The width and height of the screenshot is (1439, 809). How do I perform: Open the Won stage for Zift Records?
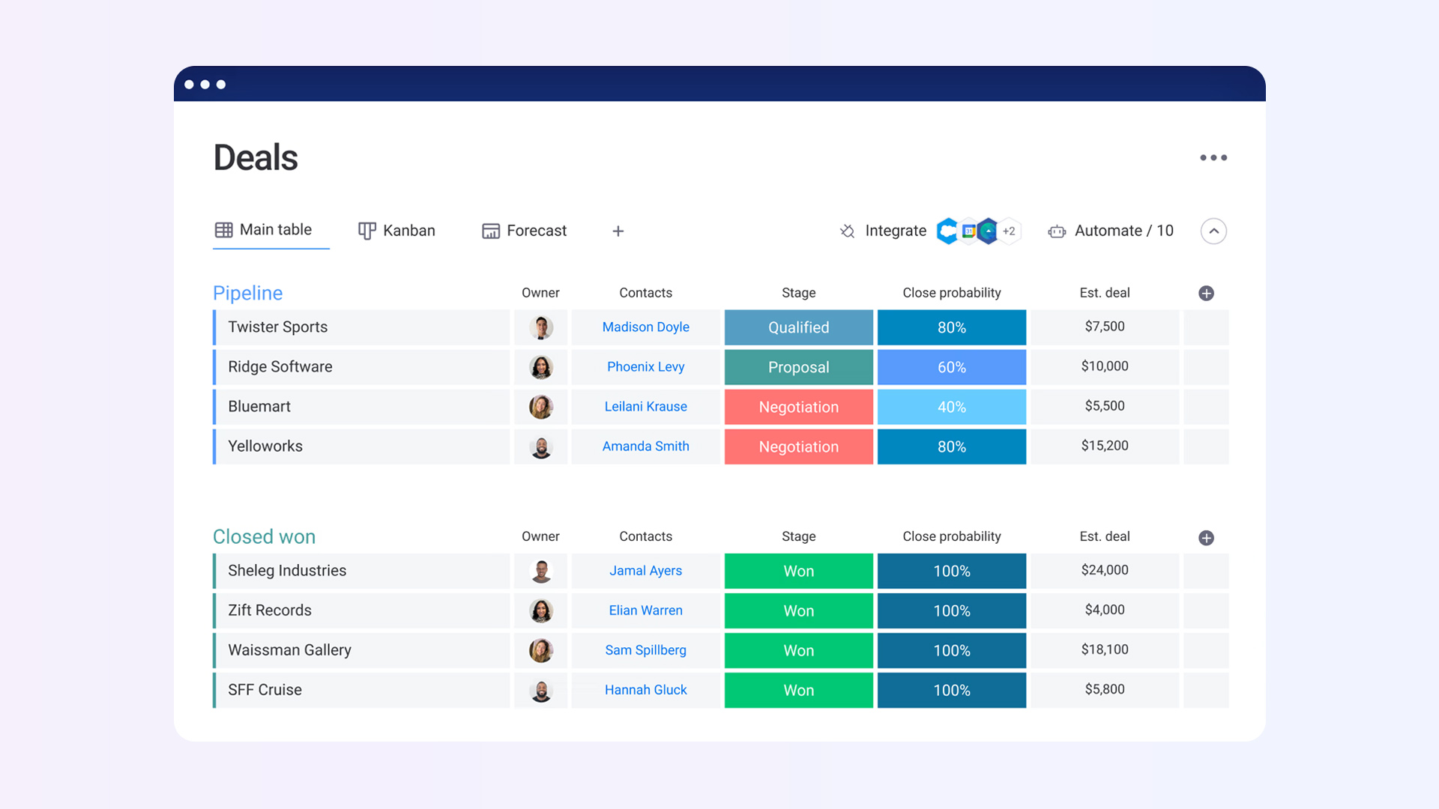click(x=799, y=610)
